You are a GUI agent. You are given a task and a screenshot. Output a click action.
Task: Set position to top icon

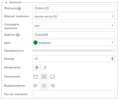(35, 77)
